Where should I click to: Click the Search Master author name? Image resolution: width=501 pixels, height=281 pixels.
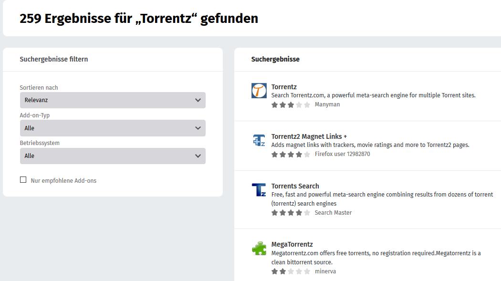(333, 213)
